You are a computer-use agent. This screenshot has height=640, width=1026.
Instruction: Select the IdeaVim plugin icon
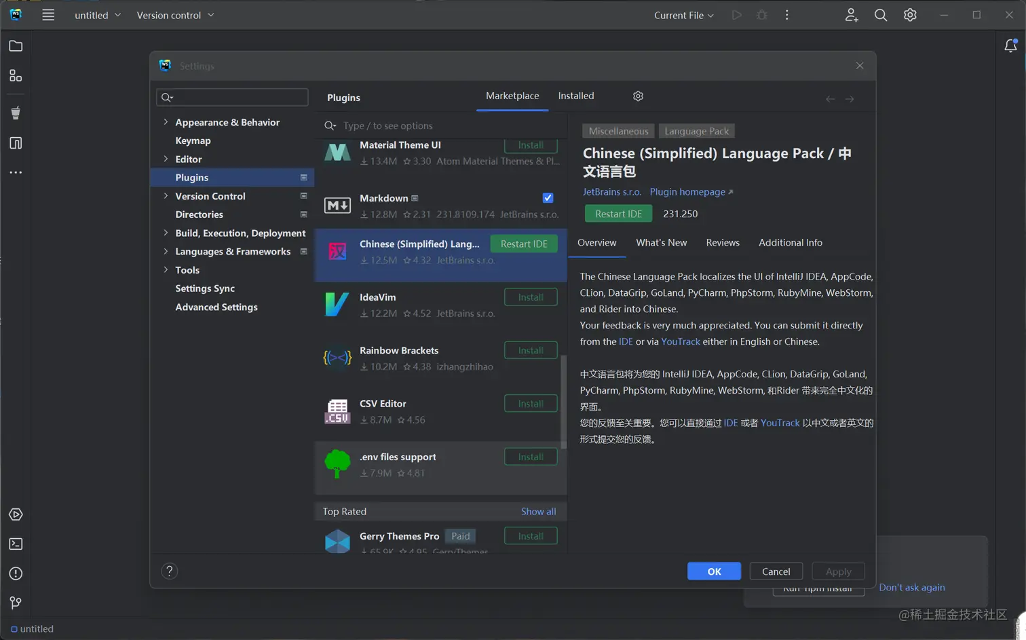pyautogui.click(x=337, y=304)
